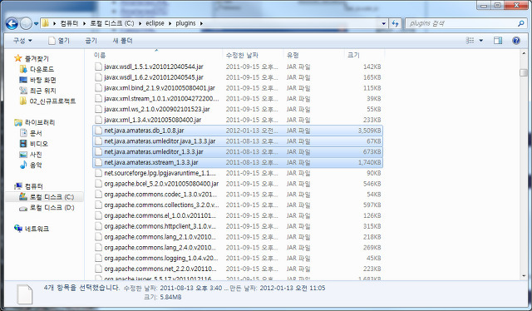Click the 열기 open toolbar button
The width and height of the screenshot is (532, 311).
coord(59,41)
